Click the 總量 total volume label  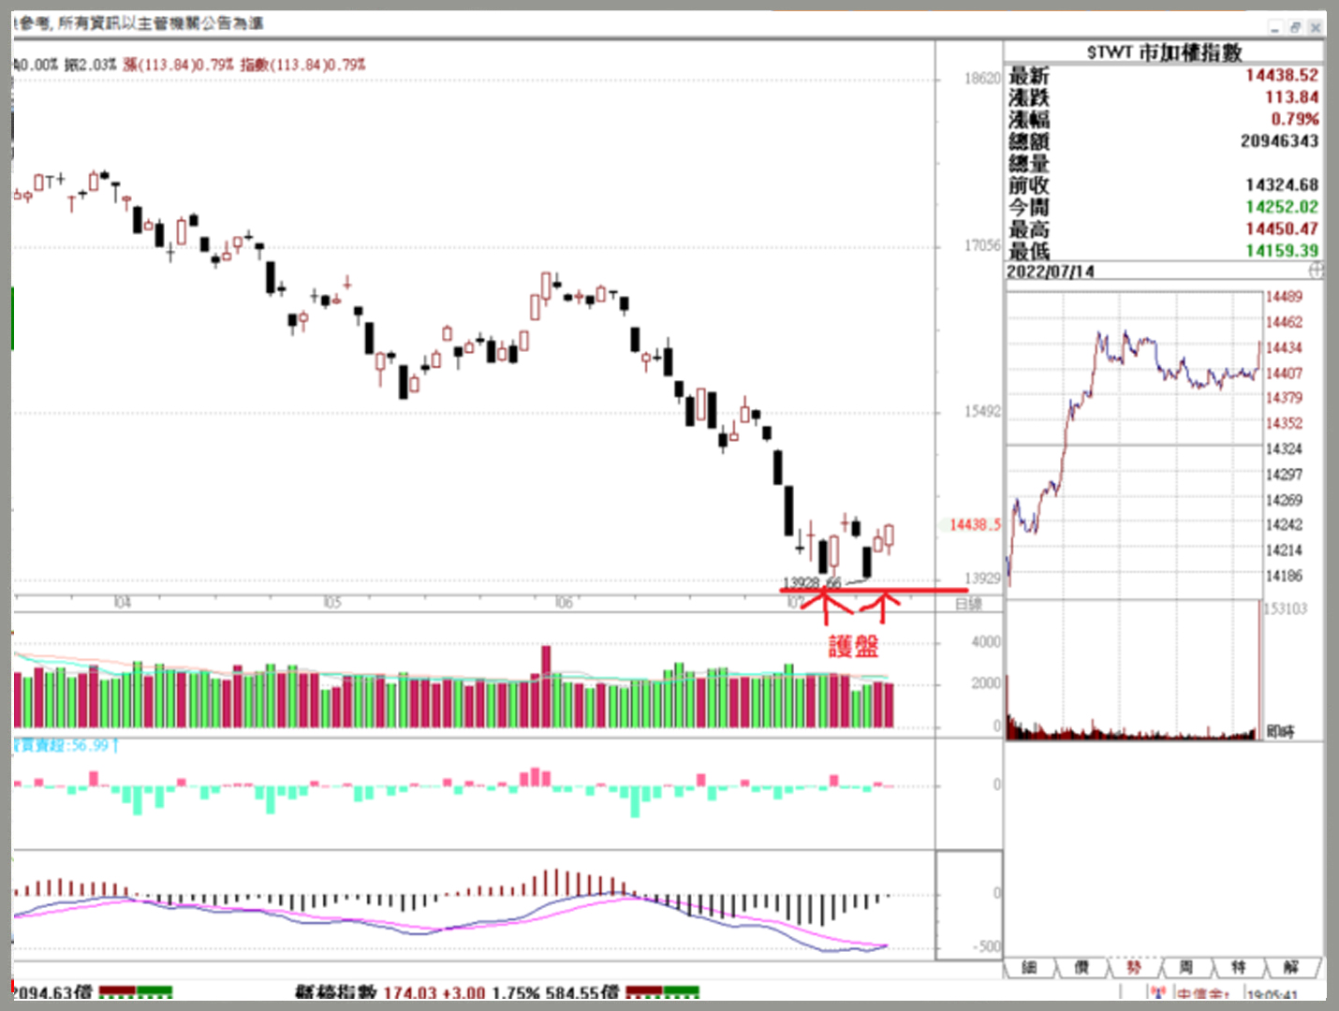pos(1029,164)
